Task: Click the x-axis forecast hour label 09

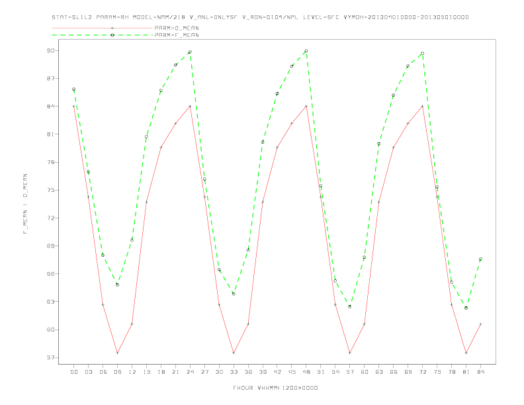Action: point(118,372)
